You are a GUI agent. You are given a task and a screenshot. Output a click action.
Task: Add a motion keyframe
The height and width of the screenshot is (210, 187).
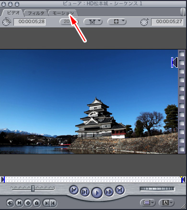pos(28,203)
